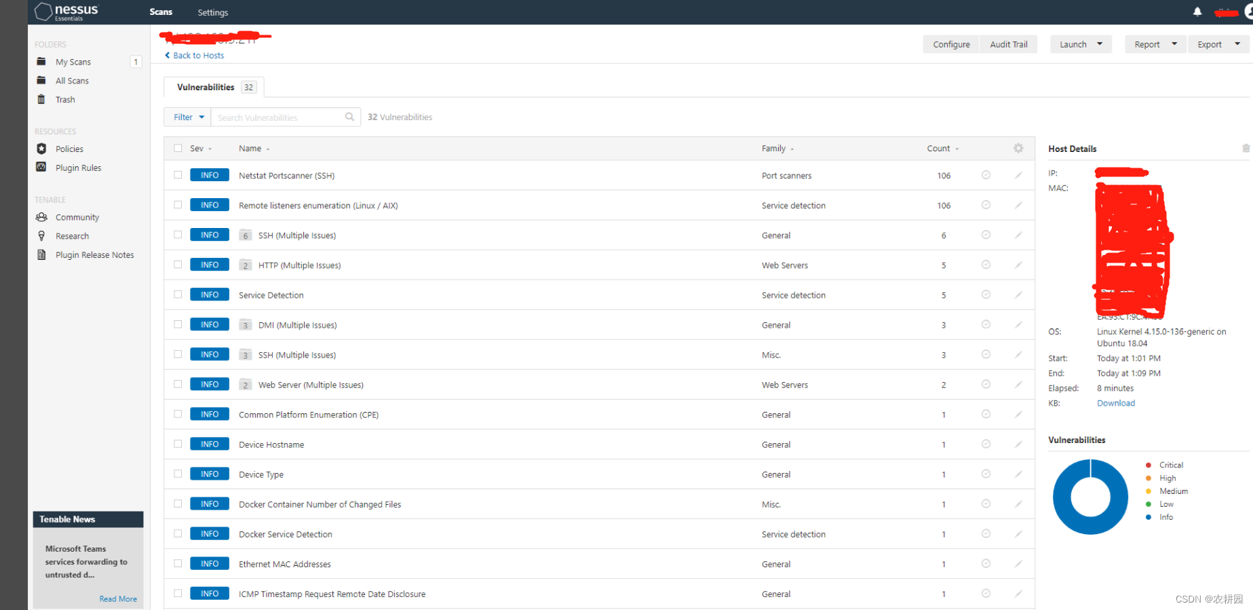This screenshot has height=610, width=1253.
Task: Open My Scans folder
Action: (73, 62)
